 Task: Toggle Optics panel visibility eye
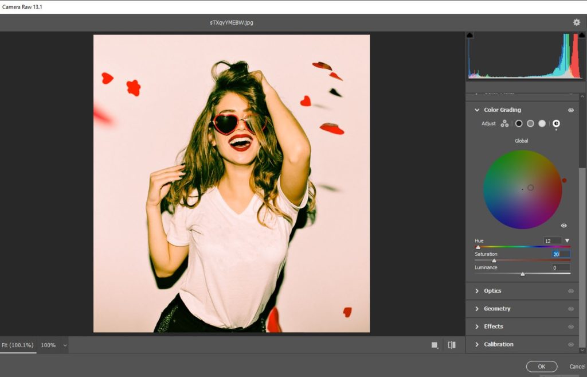click(x=570, y=291)
